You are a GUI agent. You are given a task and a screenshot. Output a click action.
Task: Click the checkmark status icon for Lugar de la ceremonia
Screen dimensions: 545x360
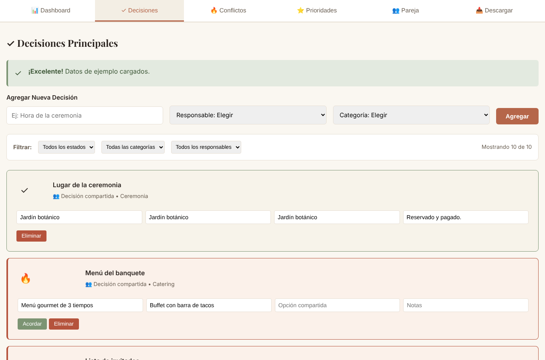[24, 190]
